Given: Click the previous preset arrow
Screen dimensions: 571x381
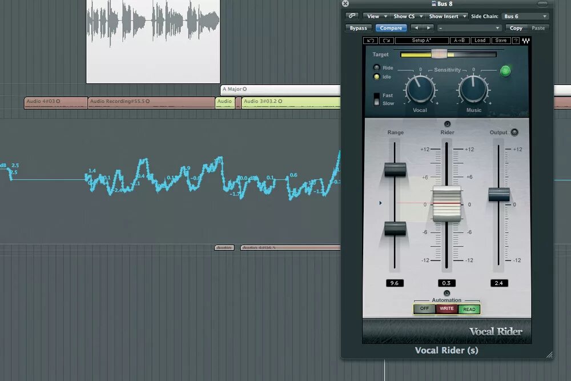Looking at the screenshot, I should pyautogui.click(x=416, y=27).
